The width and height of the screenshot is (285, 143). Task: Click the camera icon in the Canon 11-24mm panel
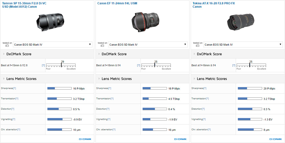[102, 46]
